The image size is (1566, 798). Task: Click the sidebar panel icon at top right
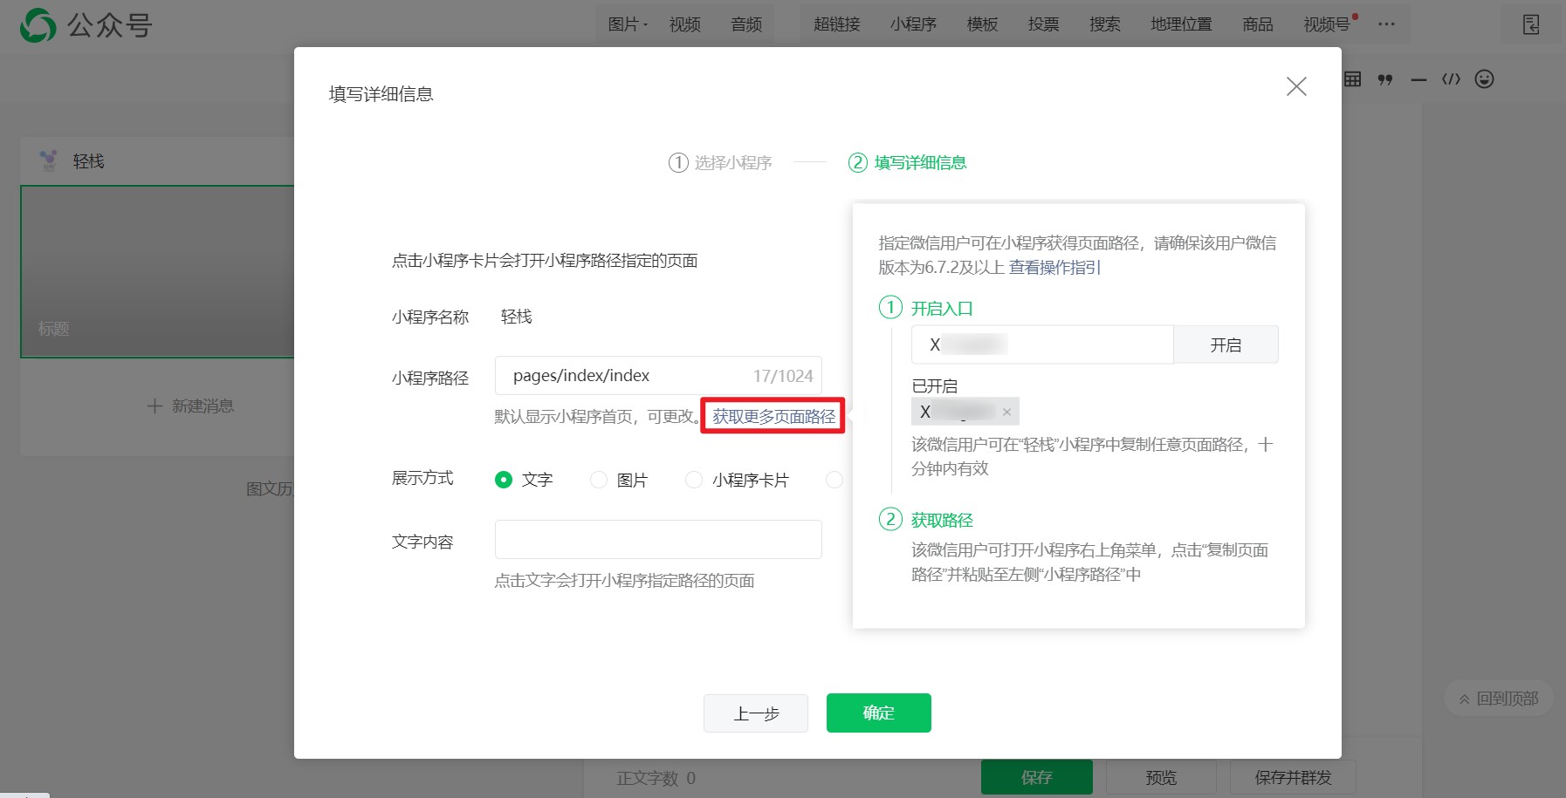tap(1530, 24)
